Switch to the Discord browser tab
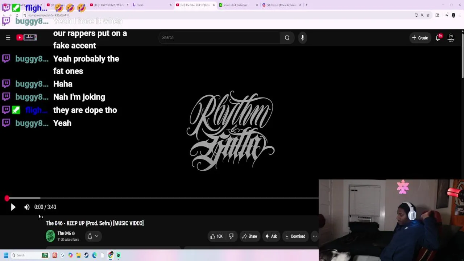The width and height of the screenshot is (464, 261). click(x=281, y=5)
